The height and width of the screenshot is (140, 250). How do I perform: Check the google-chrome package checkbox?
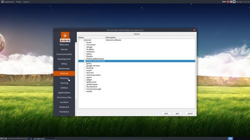[x=85, y=66]
